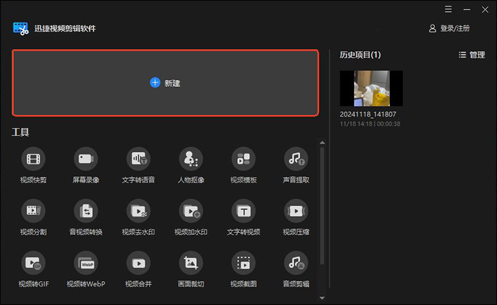Click the tools list scrollbar track
Screen dimensions: 497x305
(322, 206)
